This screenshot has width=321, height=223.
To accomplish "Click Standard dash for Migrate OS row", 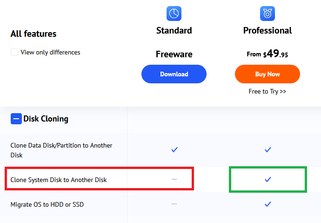I will [174, 204].
